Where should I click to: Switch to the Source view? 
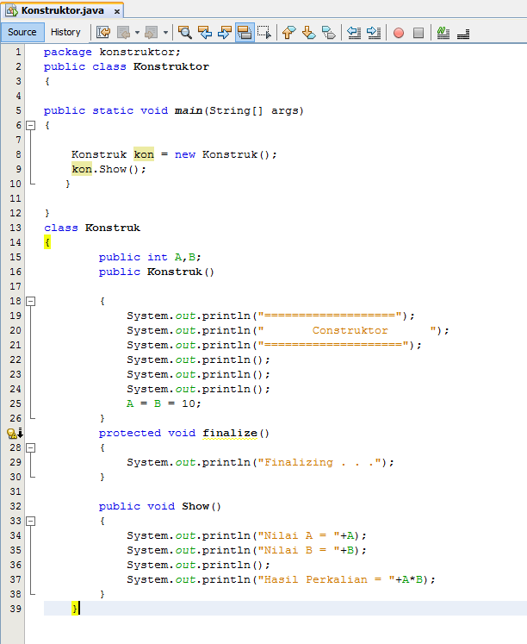22,32
